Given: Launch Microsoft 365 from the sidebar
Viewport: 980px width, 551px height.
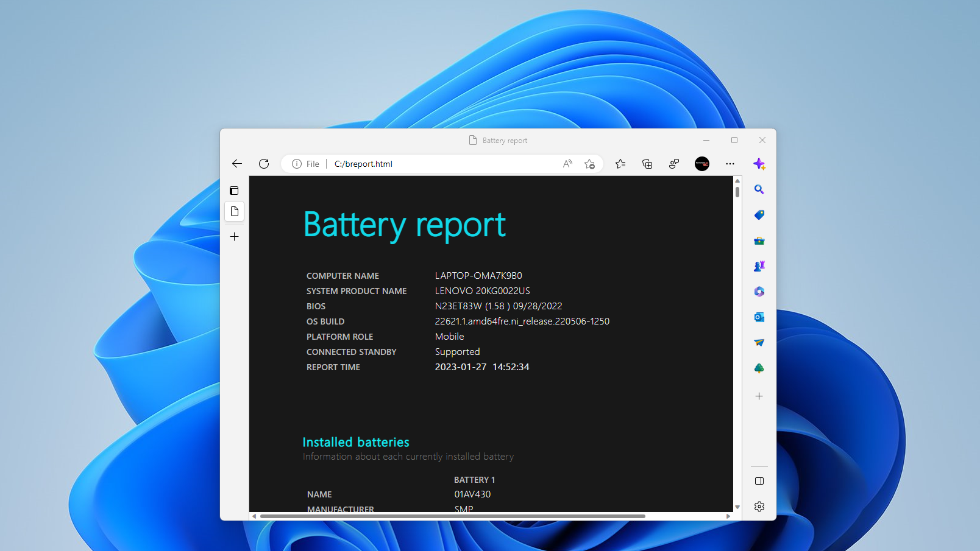Looking at the screenshot, I should [759, 292].
